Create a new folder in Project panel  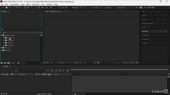5,63
